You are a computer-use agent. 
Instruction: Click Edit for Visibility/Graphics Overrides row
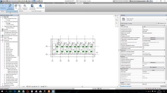click(153, 38)
